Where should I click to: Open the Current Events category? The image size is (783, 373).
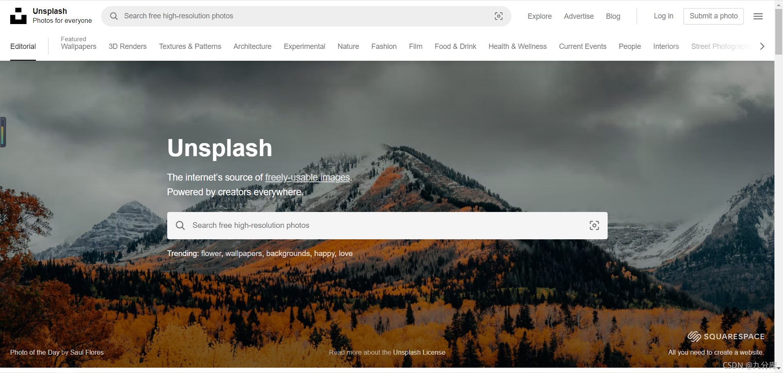(x=583, y=46)
